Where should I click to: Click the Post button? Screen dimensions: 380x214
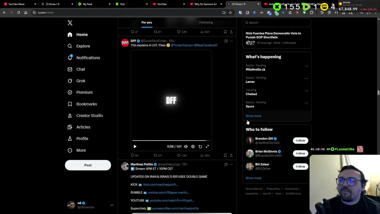pos(88,165)
